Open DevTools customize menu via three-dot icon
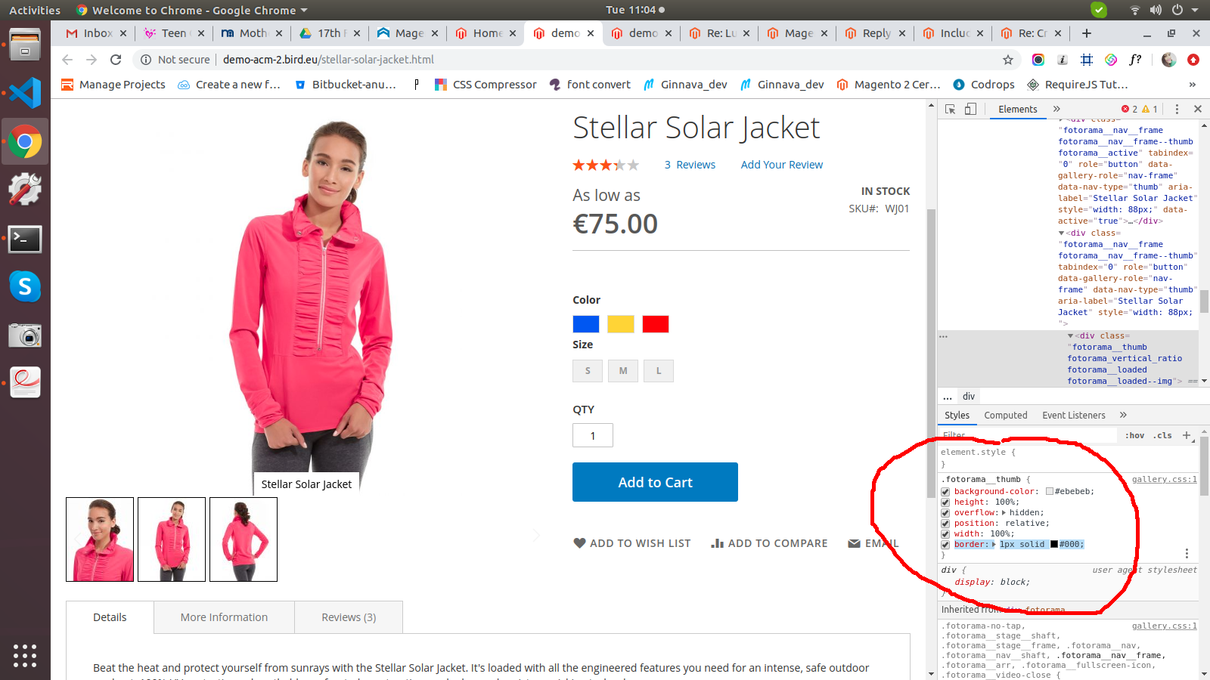This screenshot has width=1210, height=680. [x=1177, y=109]
